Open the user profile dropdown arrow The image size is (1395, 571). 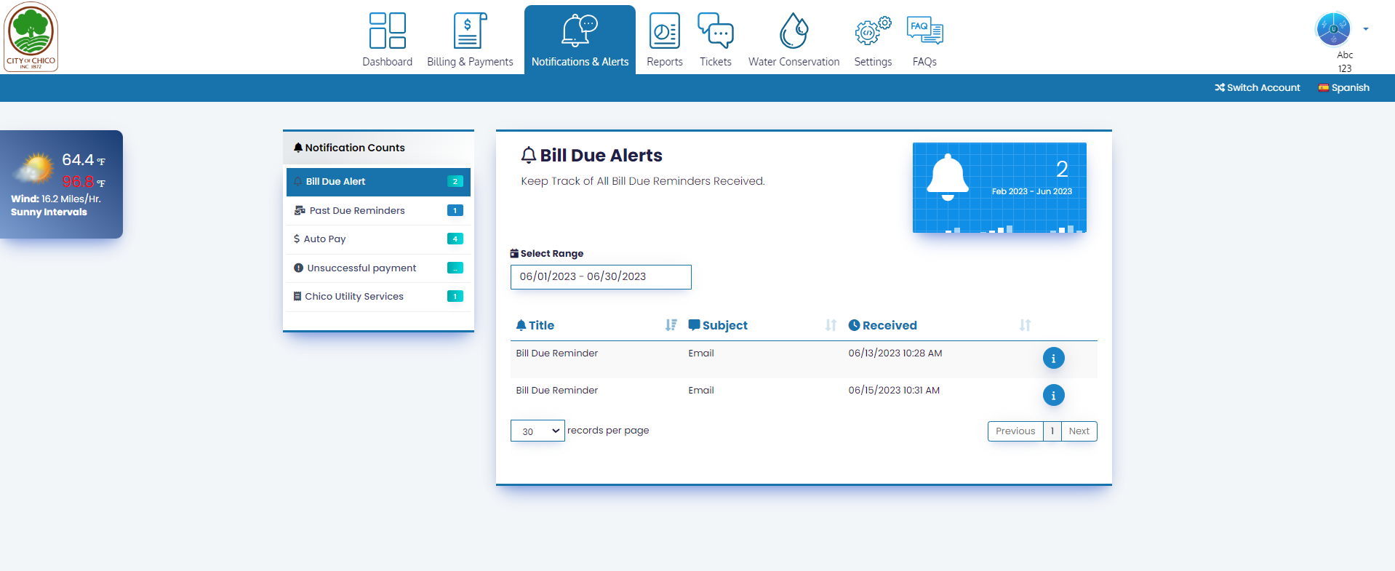click(1366, 30)
